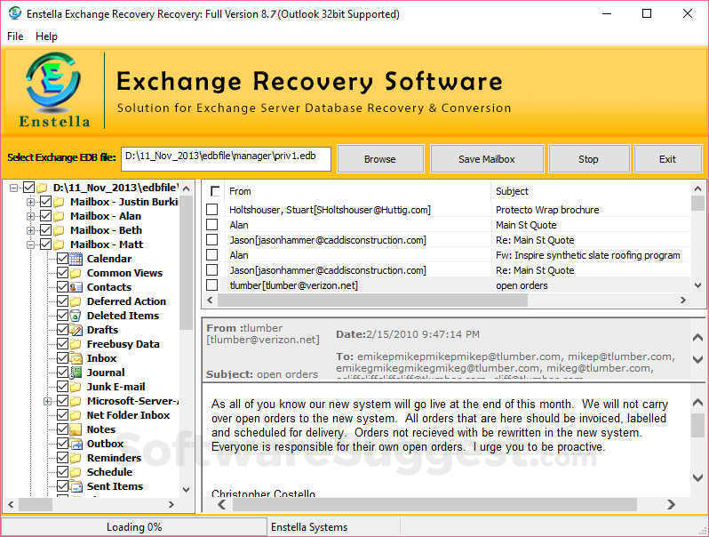Click the Deleted Items recycle icon
The height and width of the screenshot is (537, 709).
(x=76, y=316)
